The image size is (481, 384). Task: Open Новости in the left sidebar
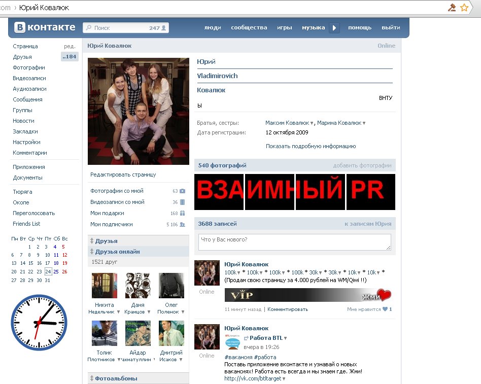click(23, 121)
